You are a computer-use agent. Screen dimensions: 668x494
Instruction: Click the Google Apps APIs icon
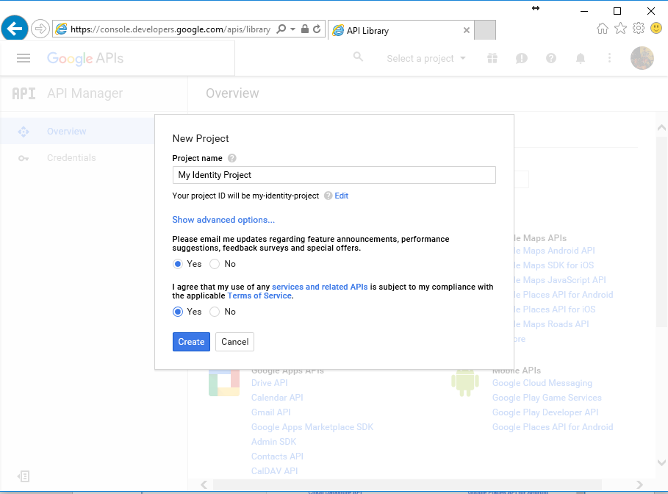[224, 383]
